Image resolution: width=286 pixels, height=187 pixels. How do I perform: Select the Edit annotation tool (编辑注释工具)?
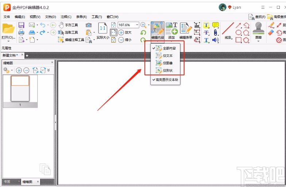coord(71,40)
